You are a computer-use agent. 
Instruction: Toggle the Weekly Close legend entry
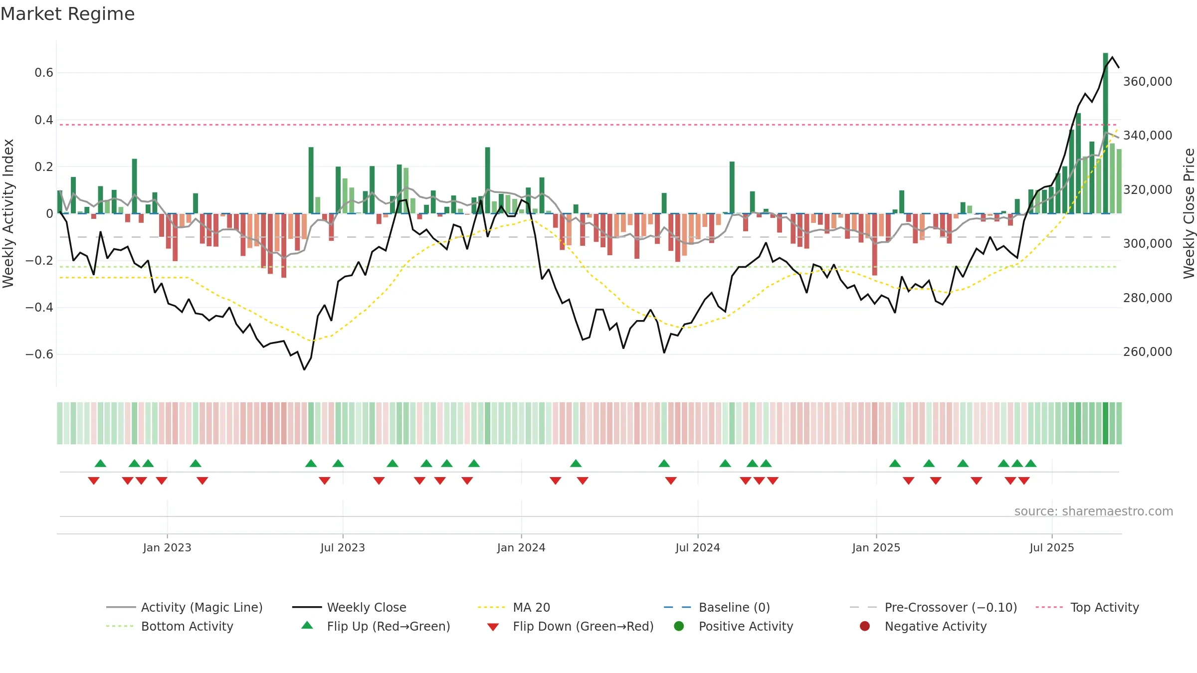[349, 607]
